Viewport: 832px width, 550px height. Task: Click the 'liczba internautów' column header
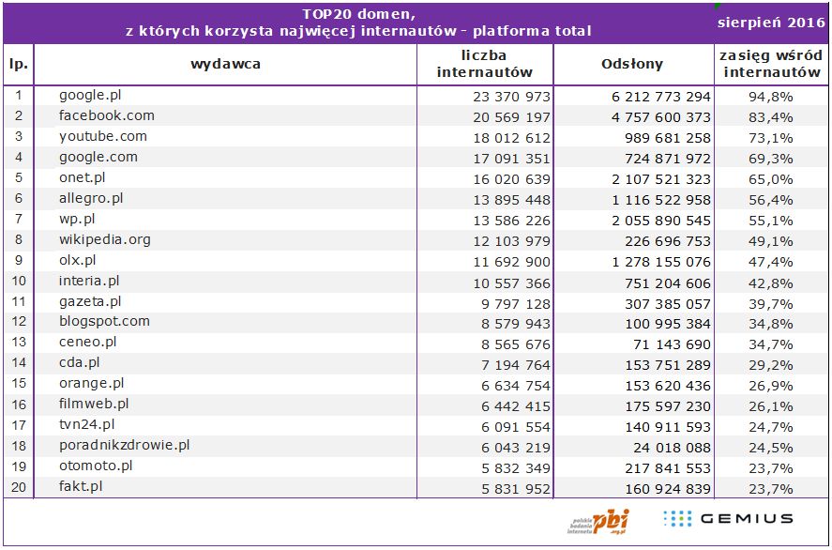pyautogui.click(x=484, y=64)
